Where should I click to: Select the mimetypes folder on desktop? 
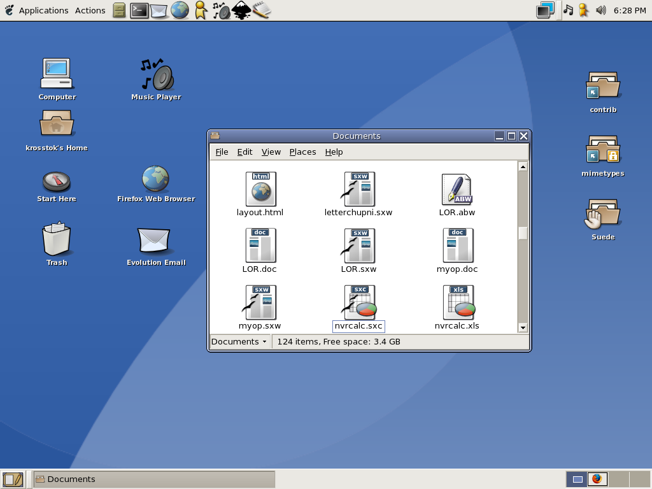tap(603, 156)
